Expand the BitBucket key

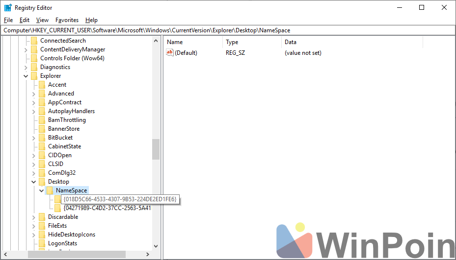pyautogui.click(x=34, y=138)
